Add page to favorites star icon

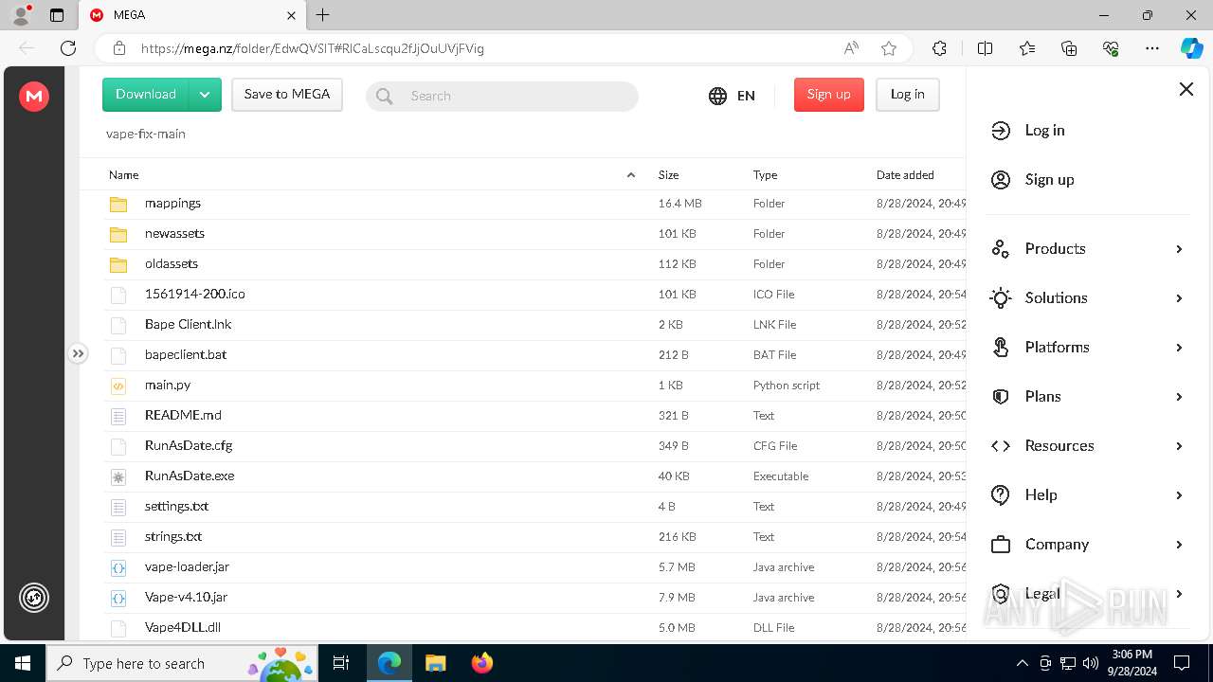889,48
